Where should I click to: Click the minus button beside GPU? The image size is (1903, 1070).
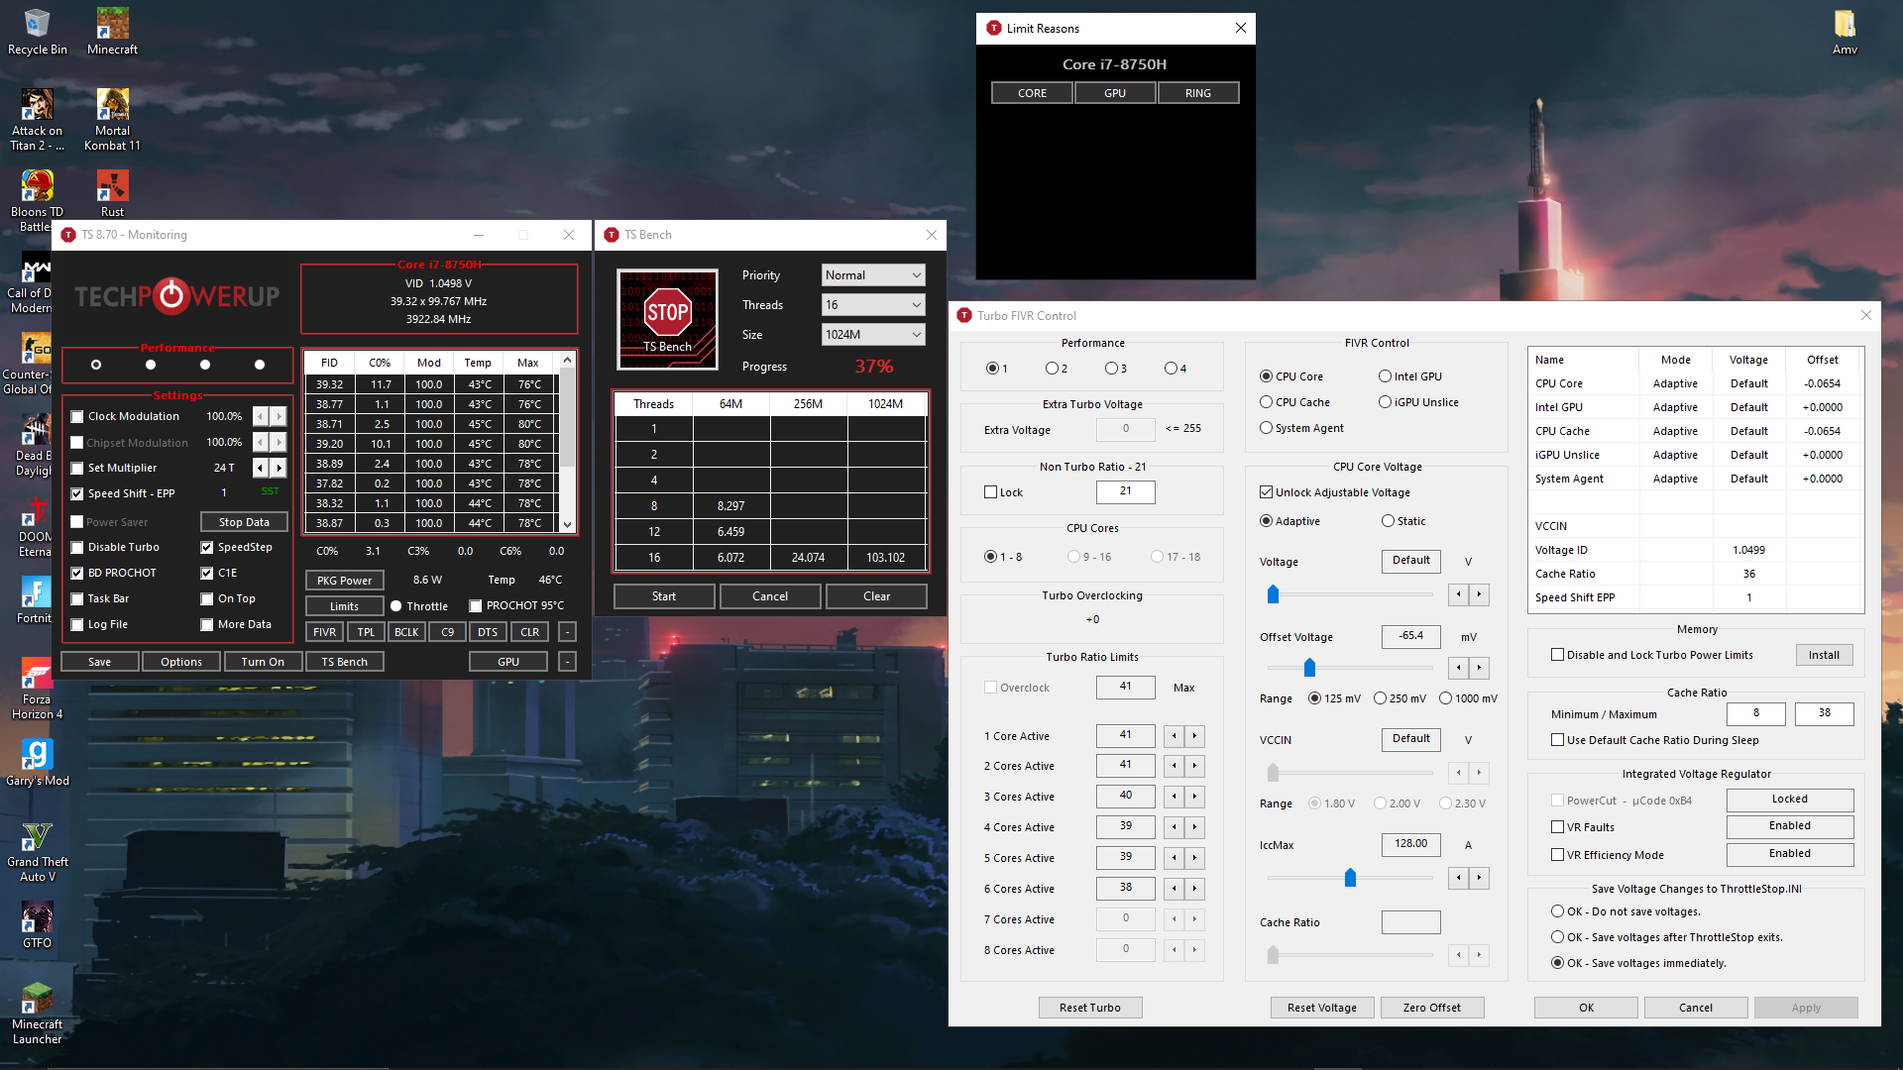567,662
